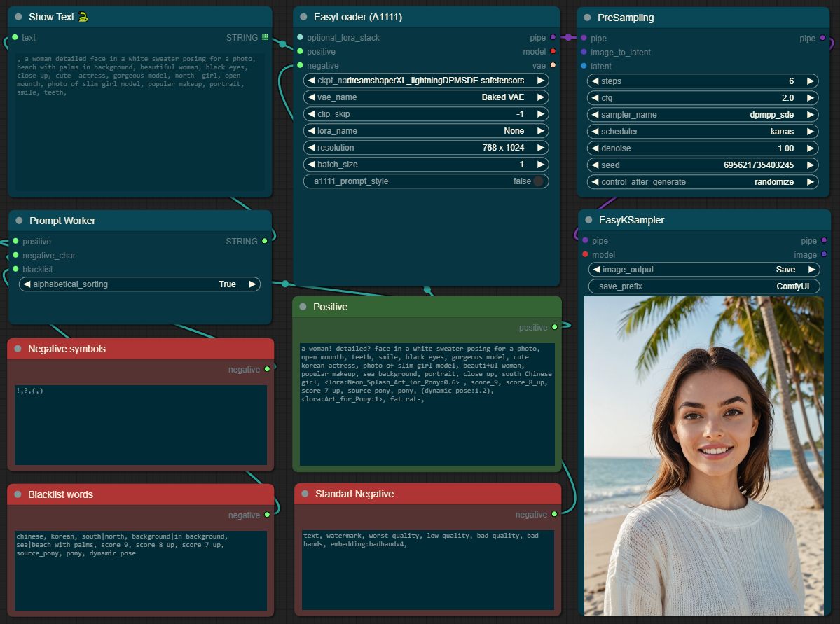Click the latent input socket on PreSampling
Viewport: 840px width, 624px height.
pyautogui.click(x=584, y=66)
